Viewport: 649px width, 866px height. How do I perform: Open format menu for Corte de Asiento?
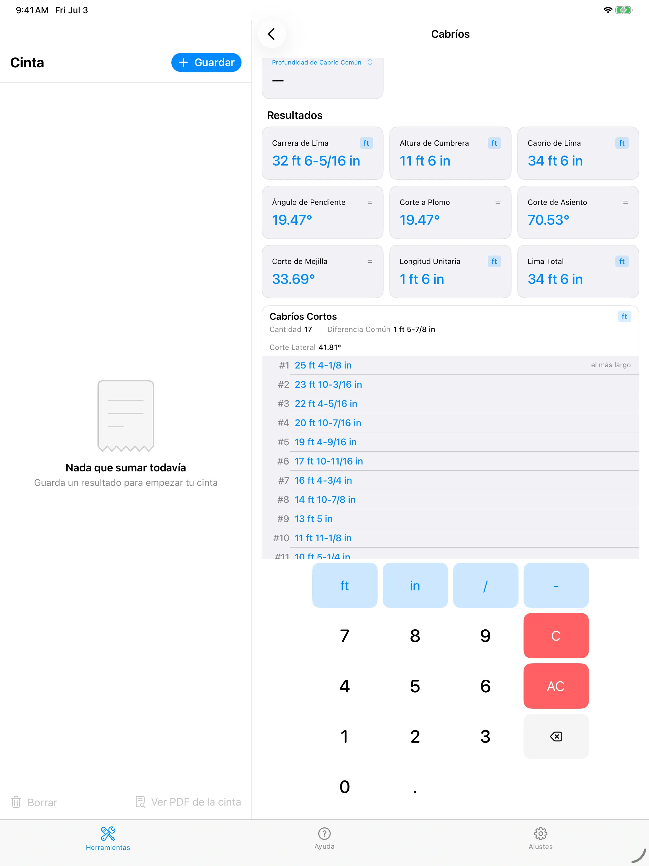(x=625, y=202)
